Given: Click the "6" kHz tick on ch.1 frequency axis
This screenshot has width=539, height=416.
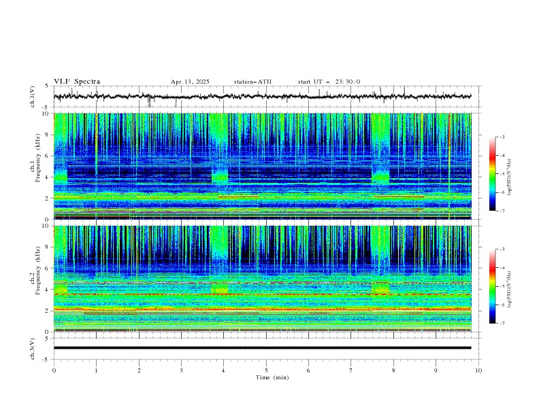Looking at the screenshot, I should [48, 156].
